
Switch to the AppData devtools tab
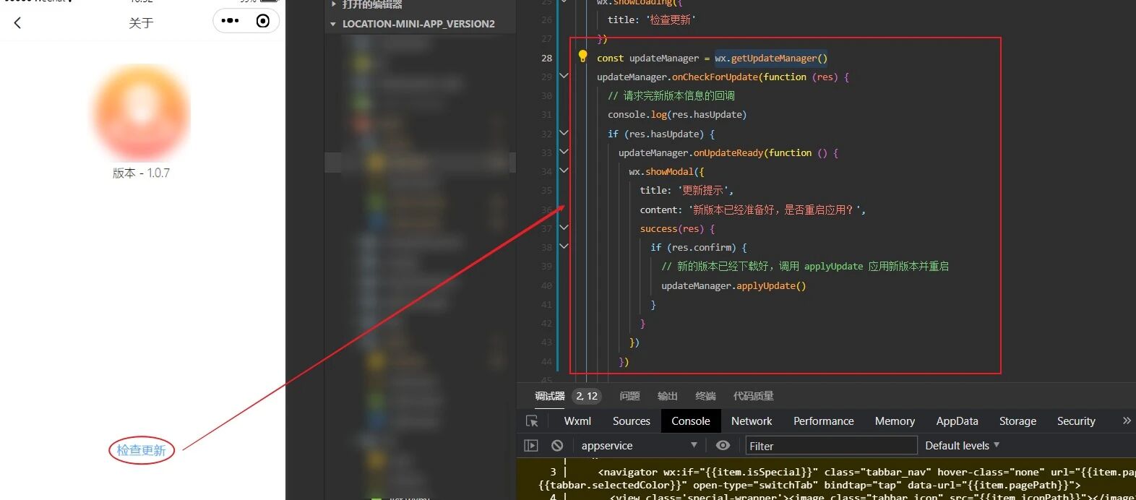tap(957, 421)
